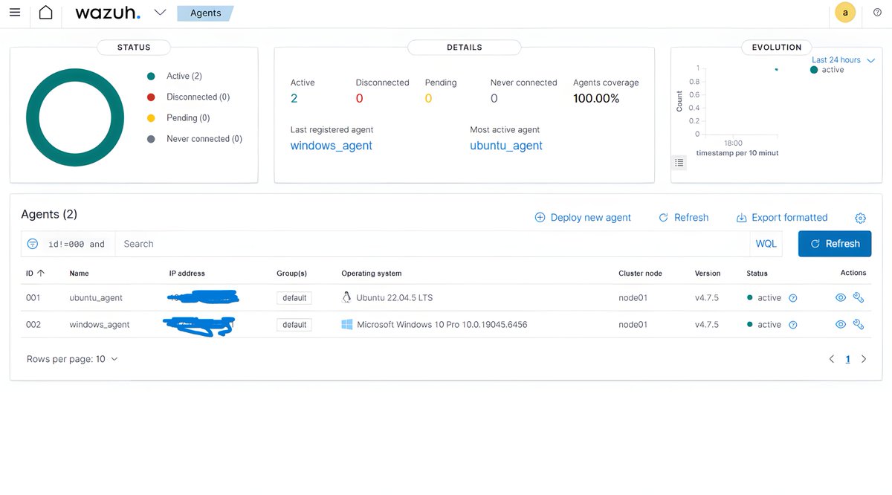This screenshot has width=892, height=495.
Task: Toggle the Evolution chart legend list icon
Action: pos(679,162)
